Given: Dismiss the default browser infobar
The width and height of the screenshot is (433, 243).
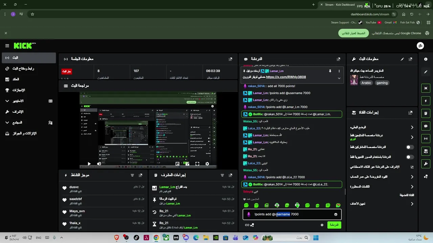Looking at the screenshot, I should coord(6,33).
